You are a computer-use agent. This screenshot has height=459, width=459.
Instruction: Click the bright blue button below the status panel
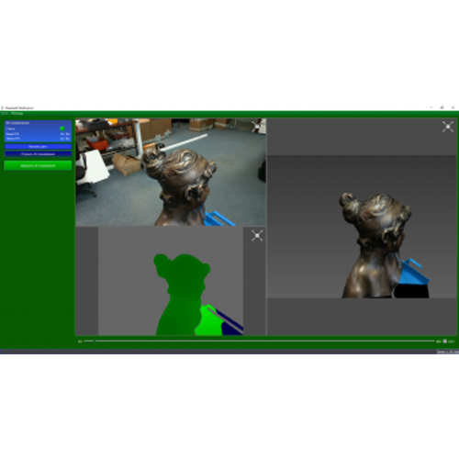38,147
